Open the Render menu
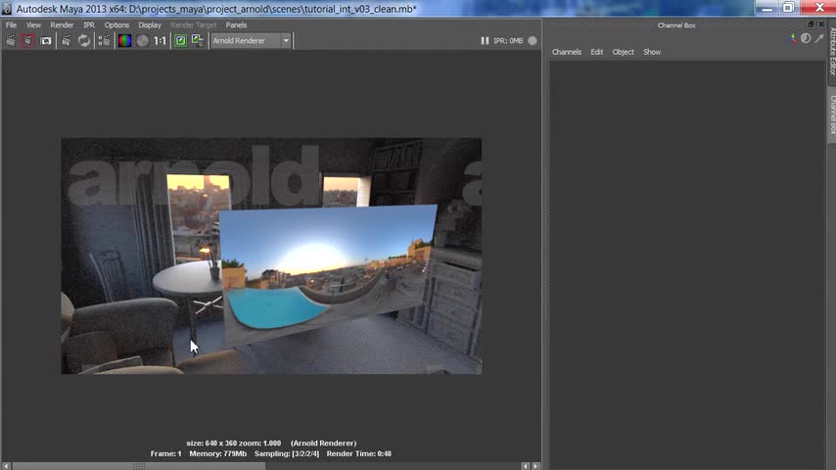 point(62,25)
